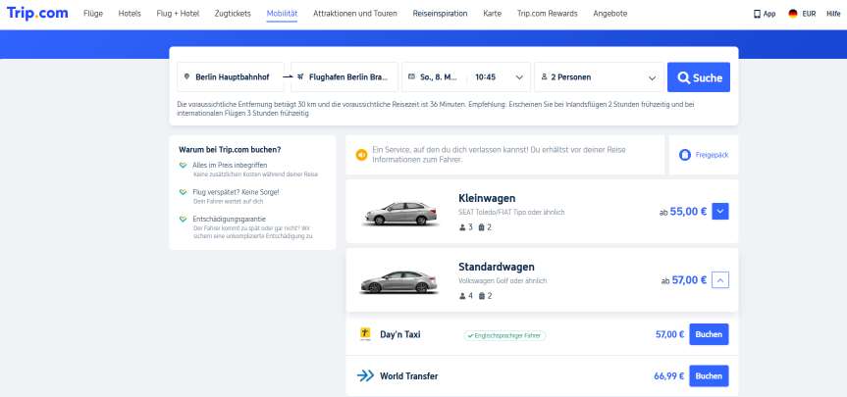The height and width of the screenshot is (397, 847).
Task: Click the Kleinwagen title
Action: pos(487,198)
